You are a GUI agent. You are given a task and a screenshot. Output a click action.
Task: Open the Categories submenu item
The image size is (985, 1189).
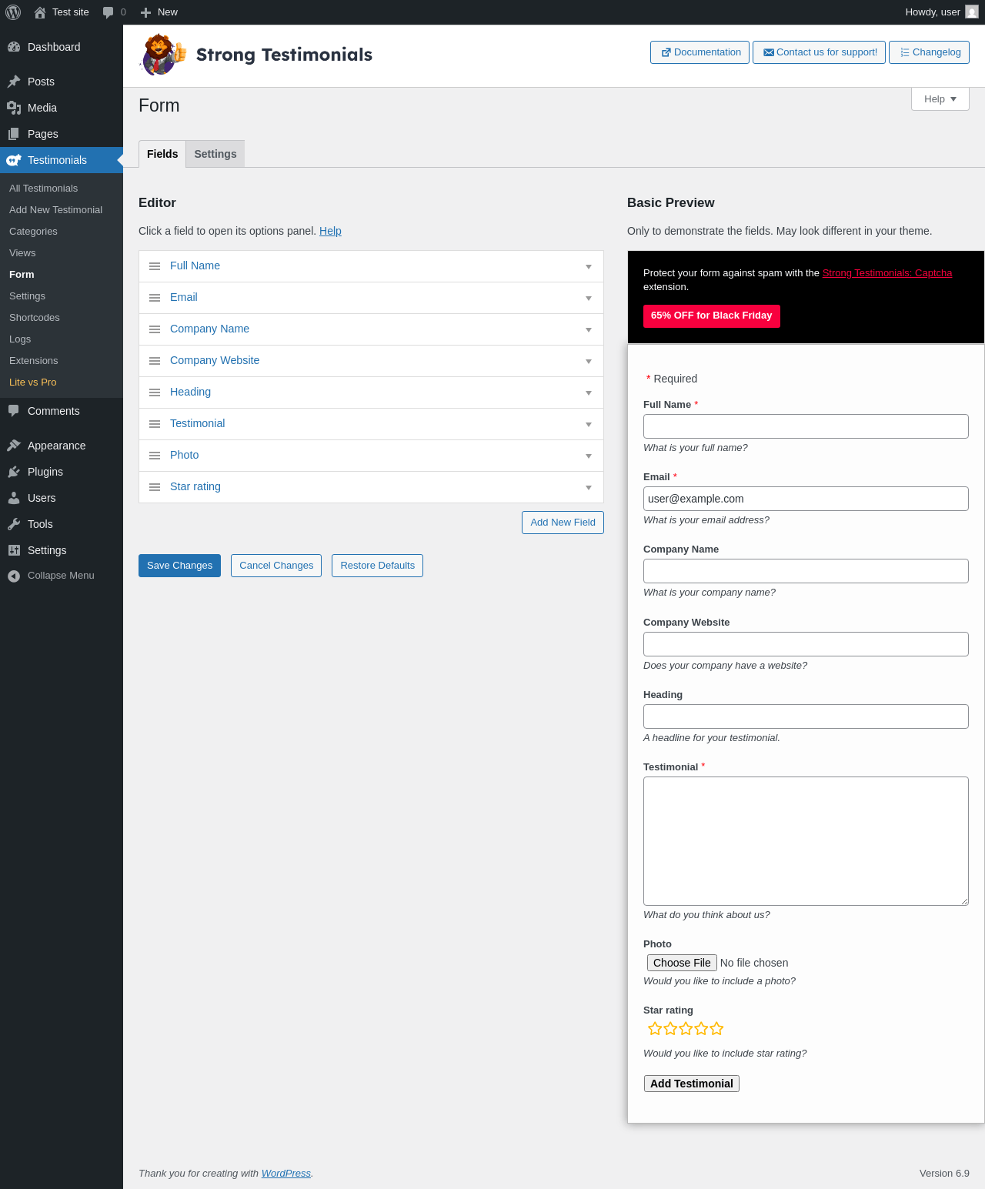[x=33, y=232]
